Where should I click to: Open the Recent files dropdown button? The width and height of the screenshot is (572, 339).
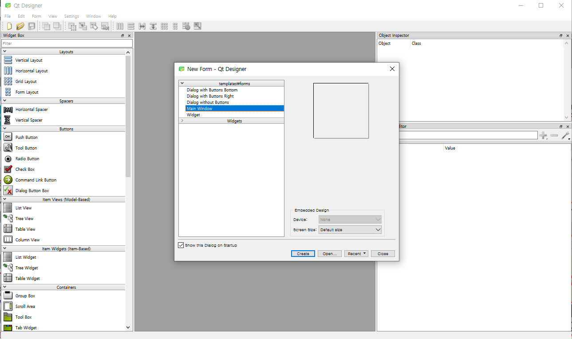(356, 254)
